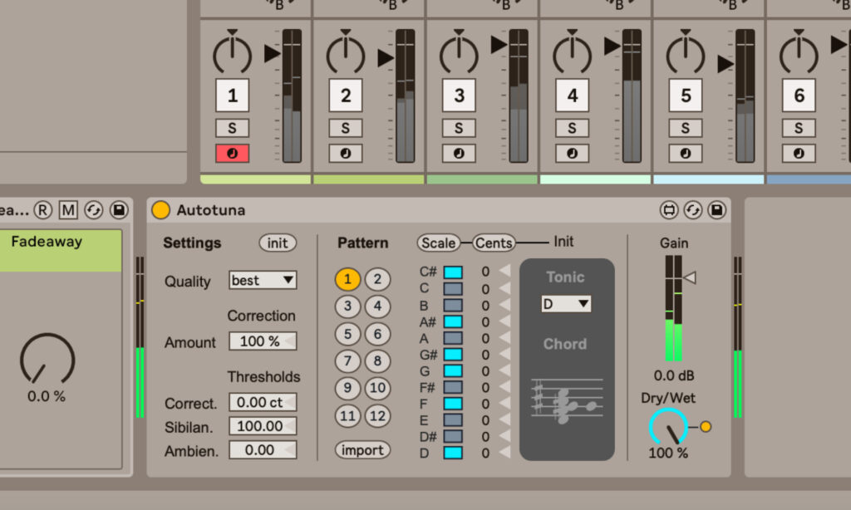Click track 1 volume fader handle

[x=272, y=54]
